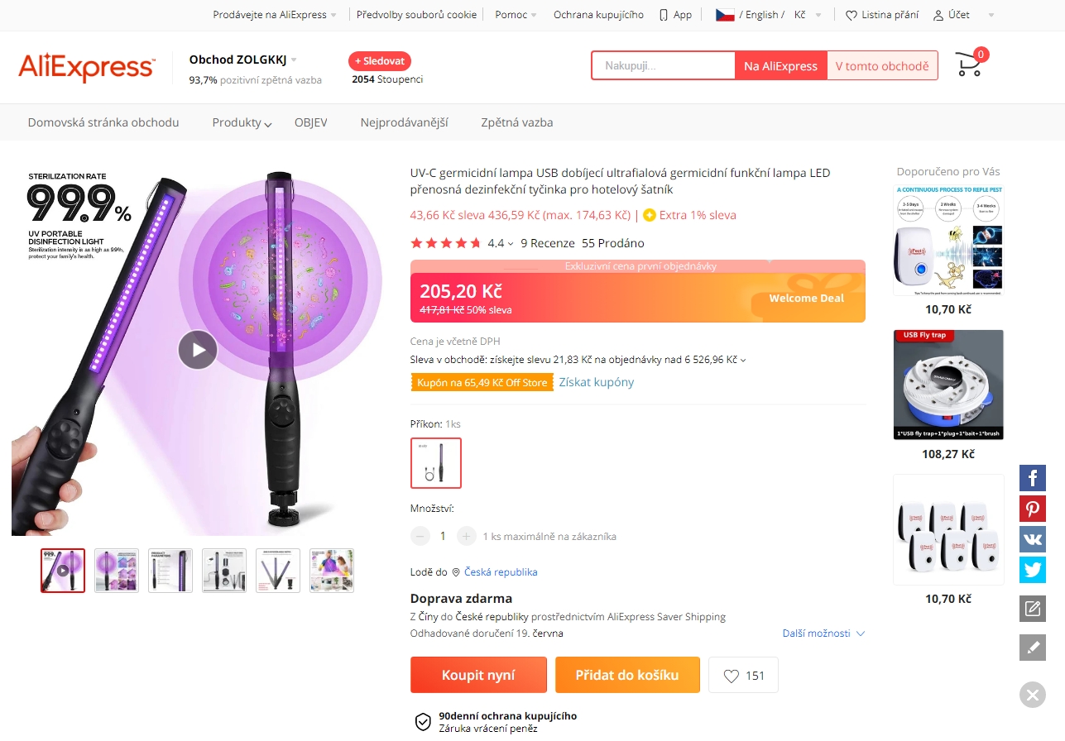Screen dimensions: 1065x741
Task: Play the product video
Action: 198,350
